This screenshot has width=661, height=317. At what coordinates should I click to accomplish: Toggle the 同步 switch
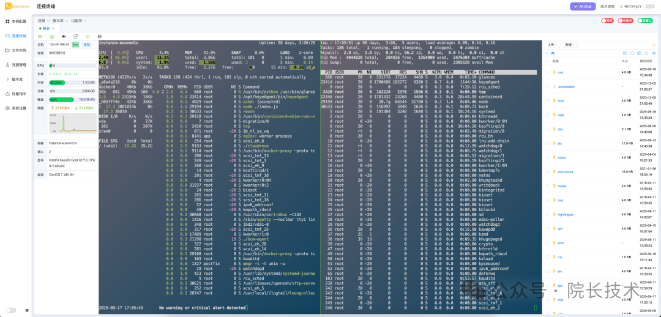607,20
